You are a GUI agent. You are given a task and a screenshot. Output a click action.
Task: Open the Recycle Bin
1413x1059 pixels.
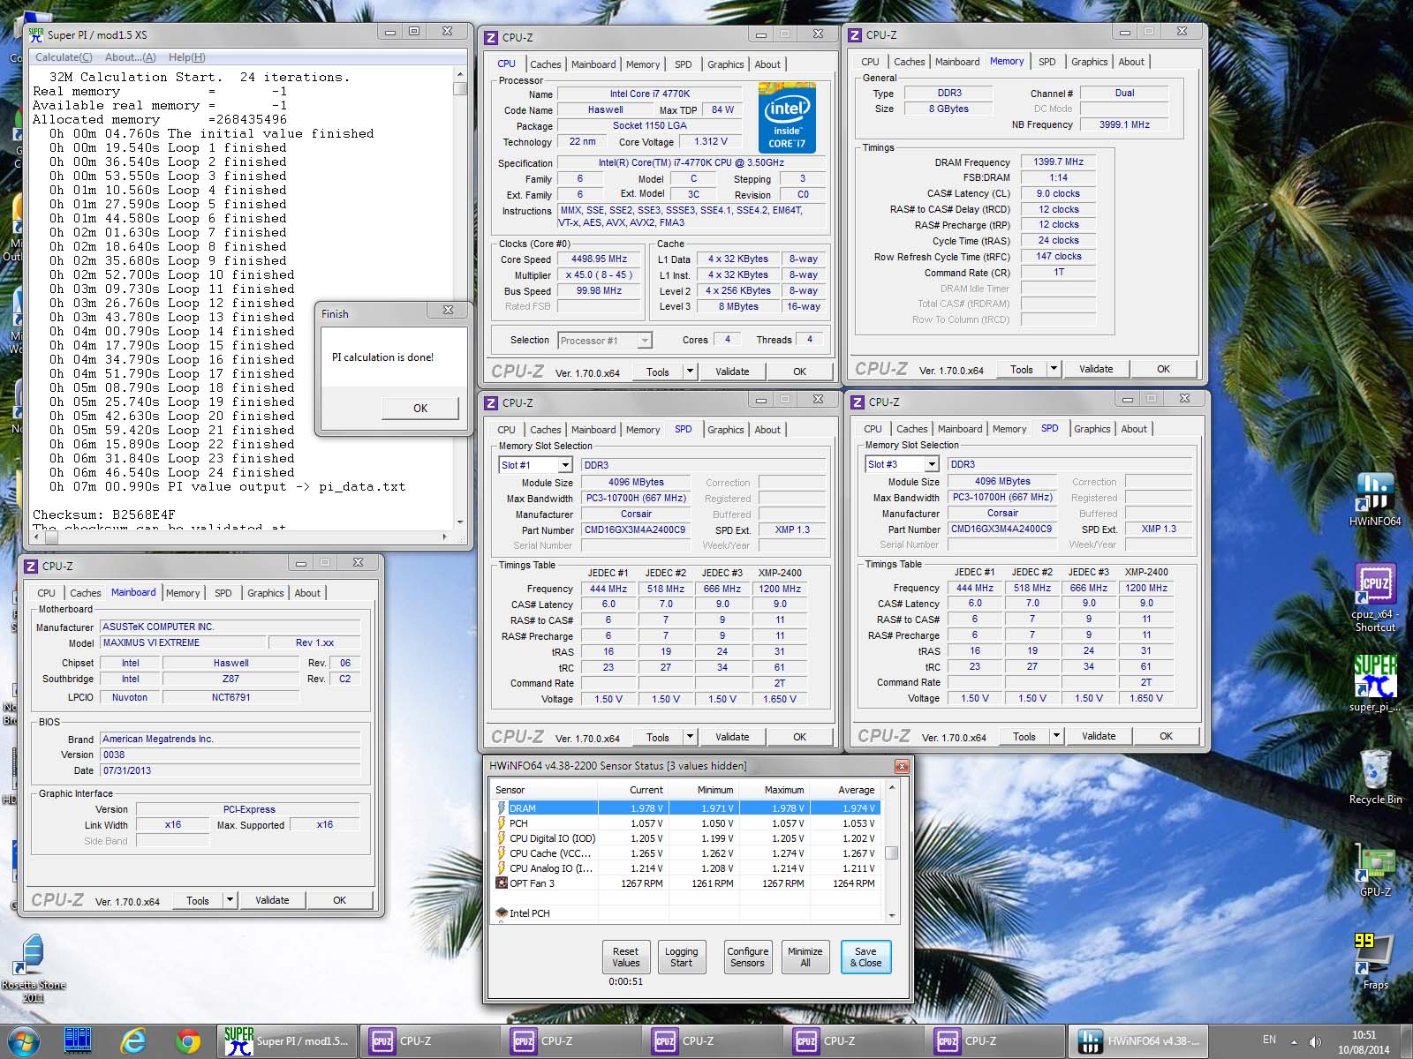[x=1375, y=777]
